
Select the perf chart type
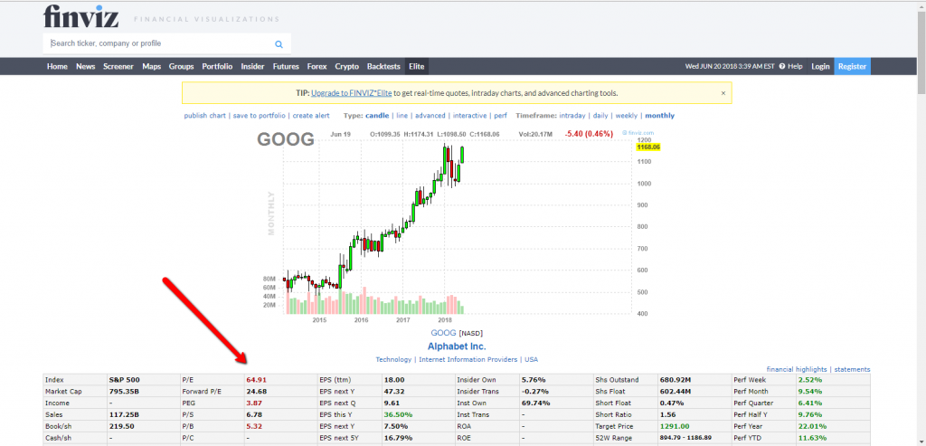point(500,116)
